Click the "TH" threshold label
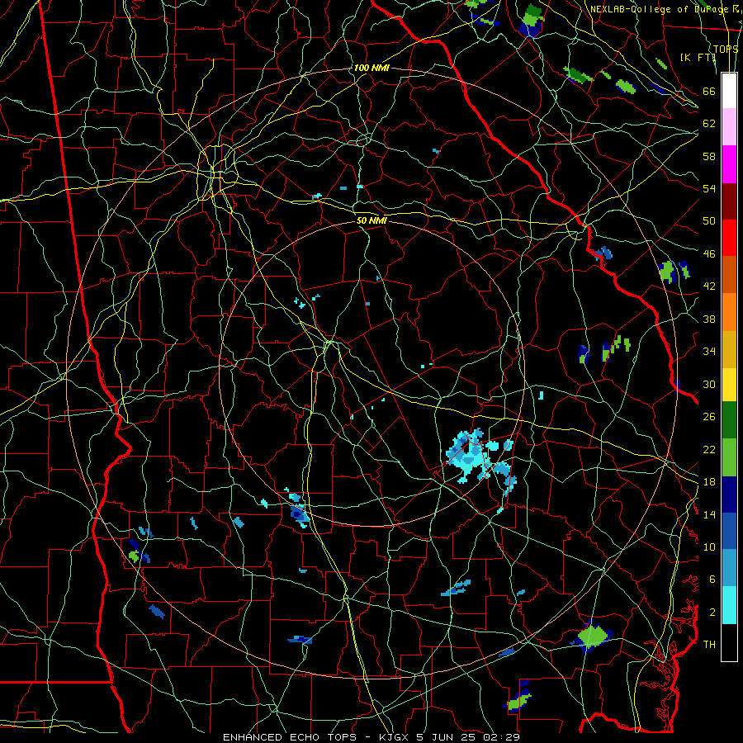The image size is (743, 743). (709, 644)
